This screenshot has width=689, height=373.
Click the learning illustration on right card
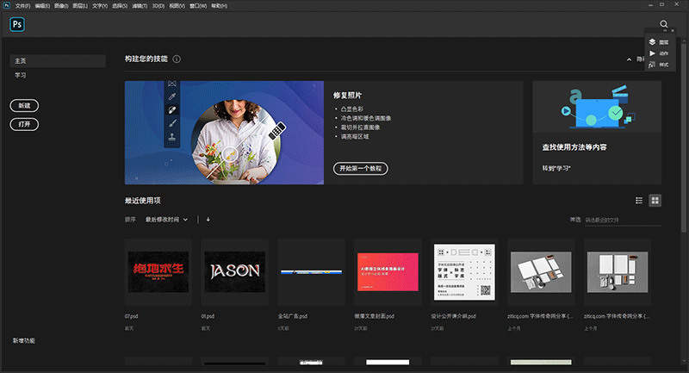coord(597,107)
